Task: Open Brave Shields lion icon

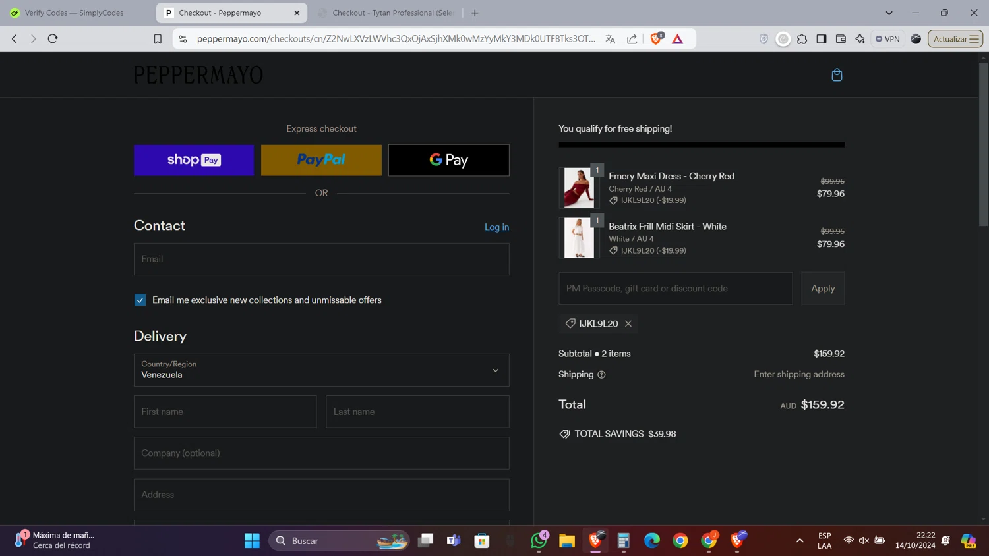Action: pyautogui.click(x=656, y=38)
